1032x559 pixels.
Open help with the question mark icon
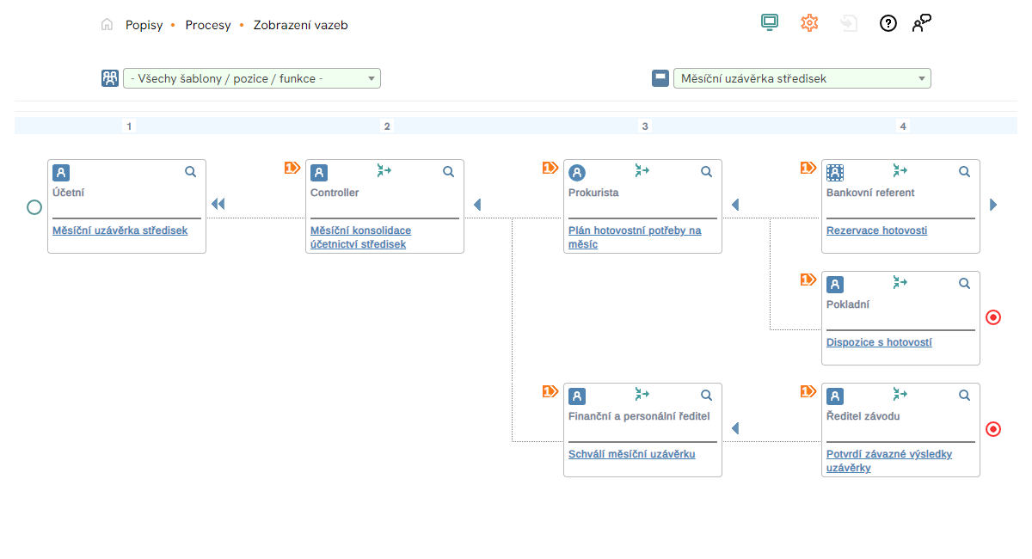(888, 23)
